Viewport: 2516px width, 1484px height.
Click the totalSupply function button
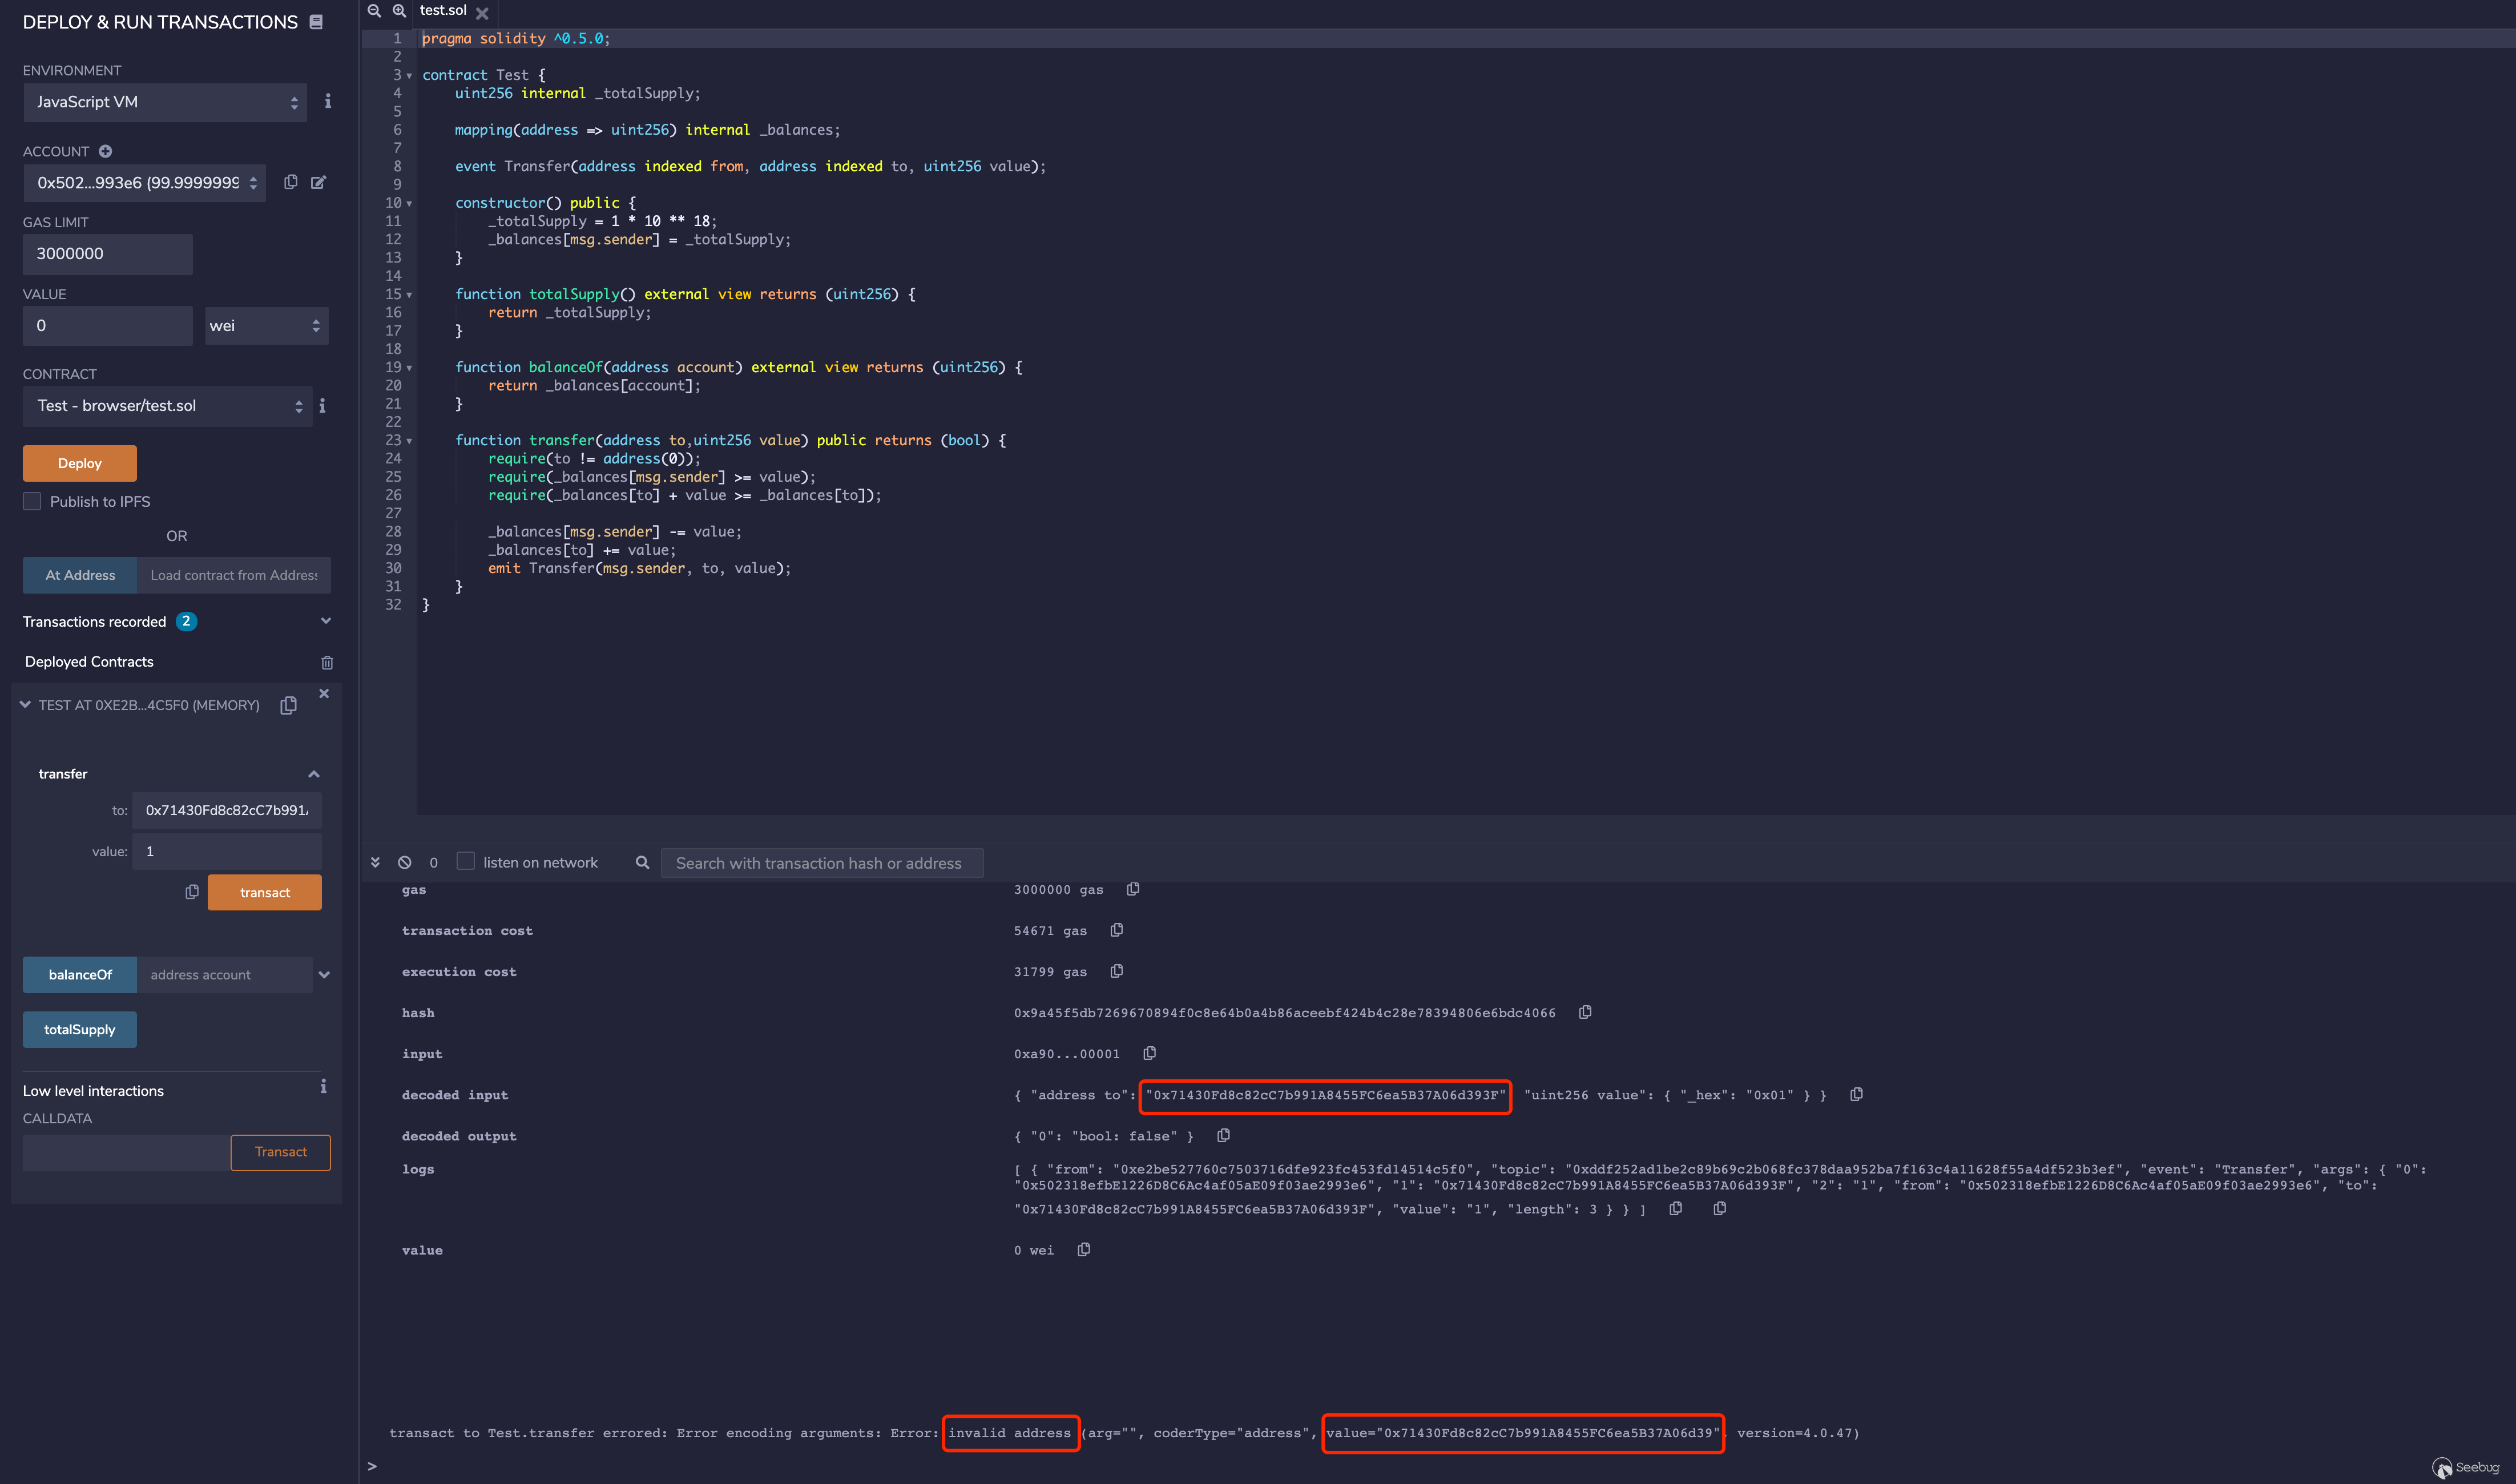(80, 1029)
